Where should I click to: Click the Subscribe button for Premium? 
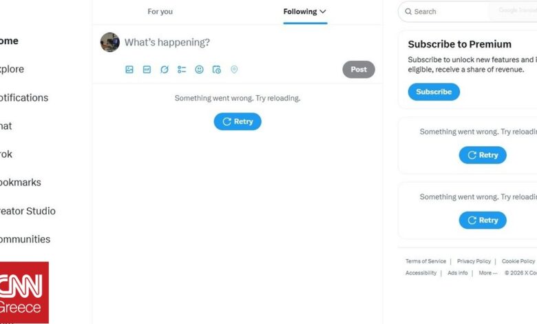[x=434, y=92]
